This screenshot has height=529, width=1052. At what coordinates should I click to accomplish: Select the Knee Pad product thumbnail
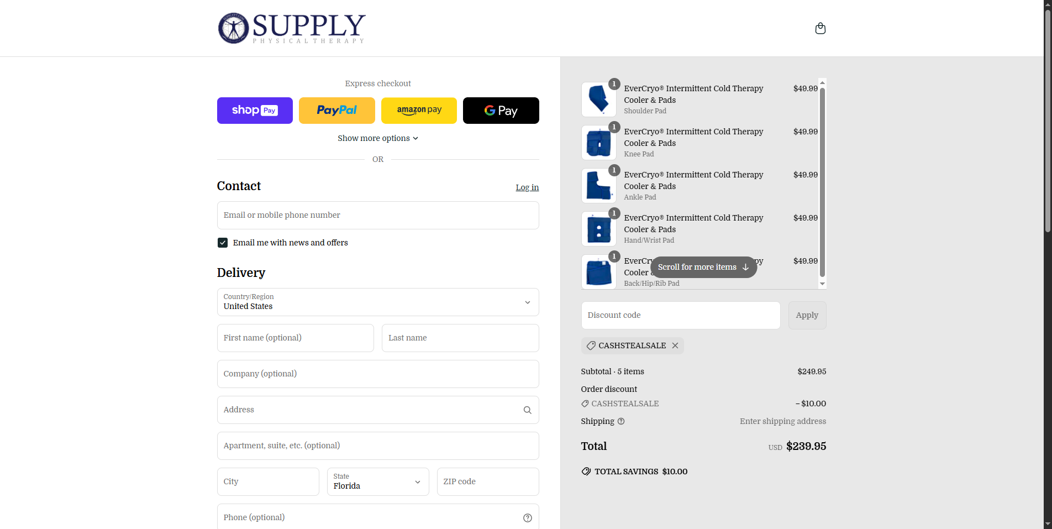point(599,143)
